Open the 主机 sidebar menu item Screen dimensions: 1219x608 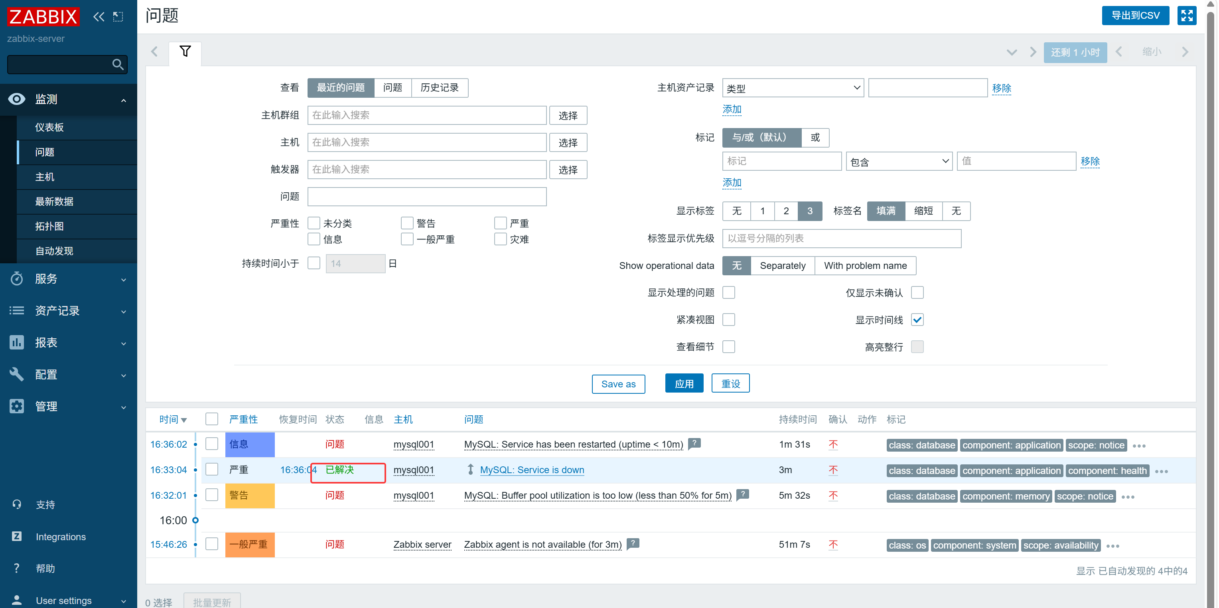(x=77, y=177)
